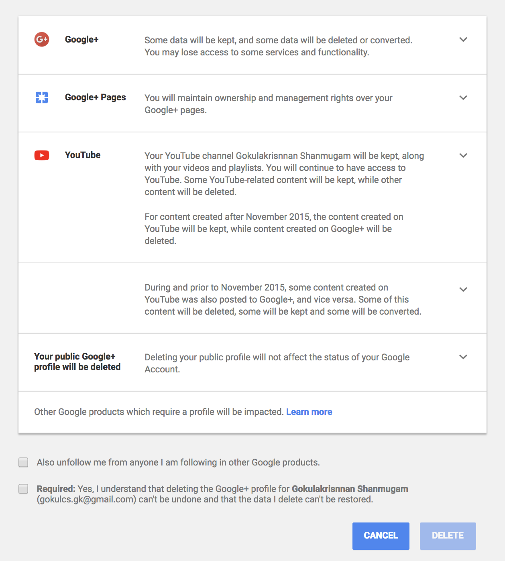Viewport: 505px width, 561px height.
Task: Select the 'Google+' heading text
Action: pyautogui.click(x=82, y=39)
